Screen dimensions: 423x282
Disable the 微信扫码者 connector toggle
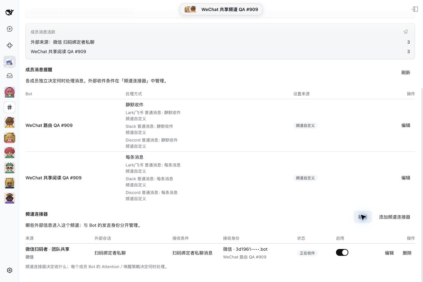(342, 252)
